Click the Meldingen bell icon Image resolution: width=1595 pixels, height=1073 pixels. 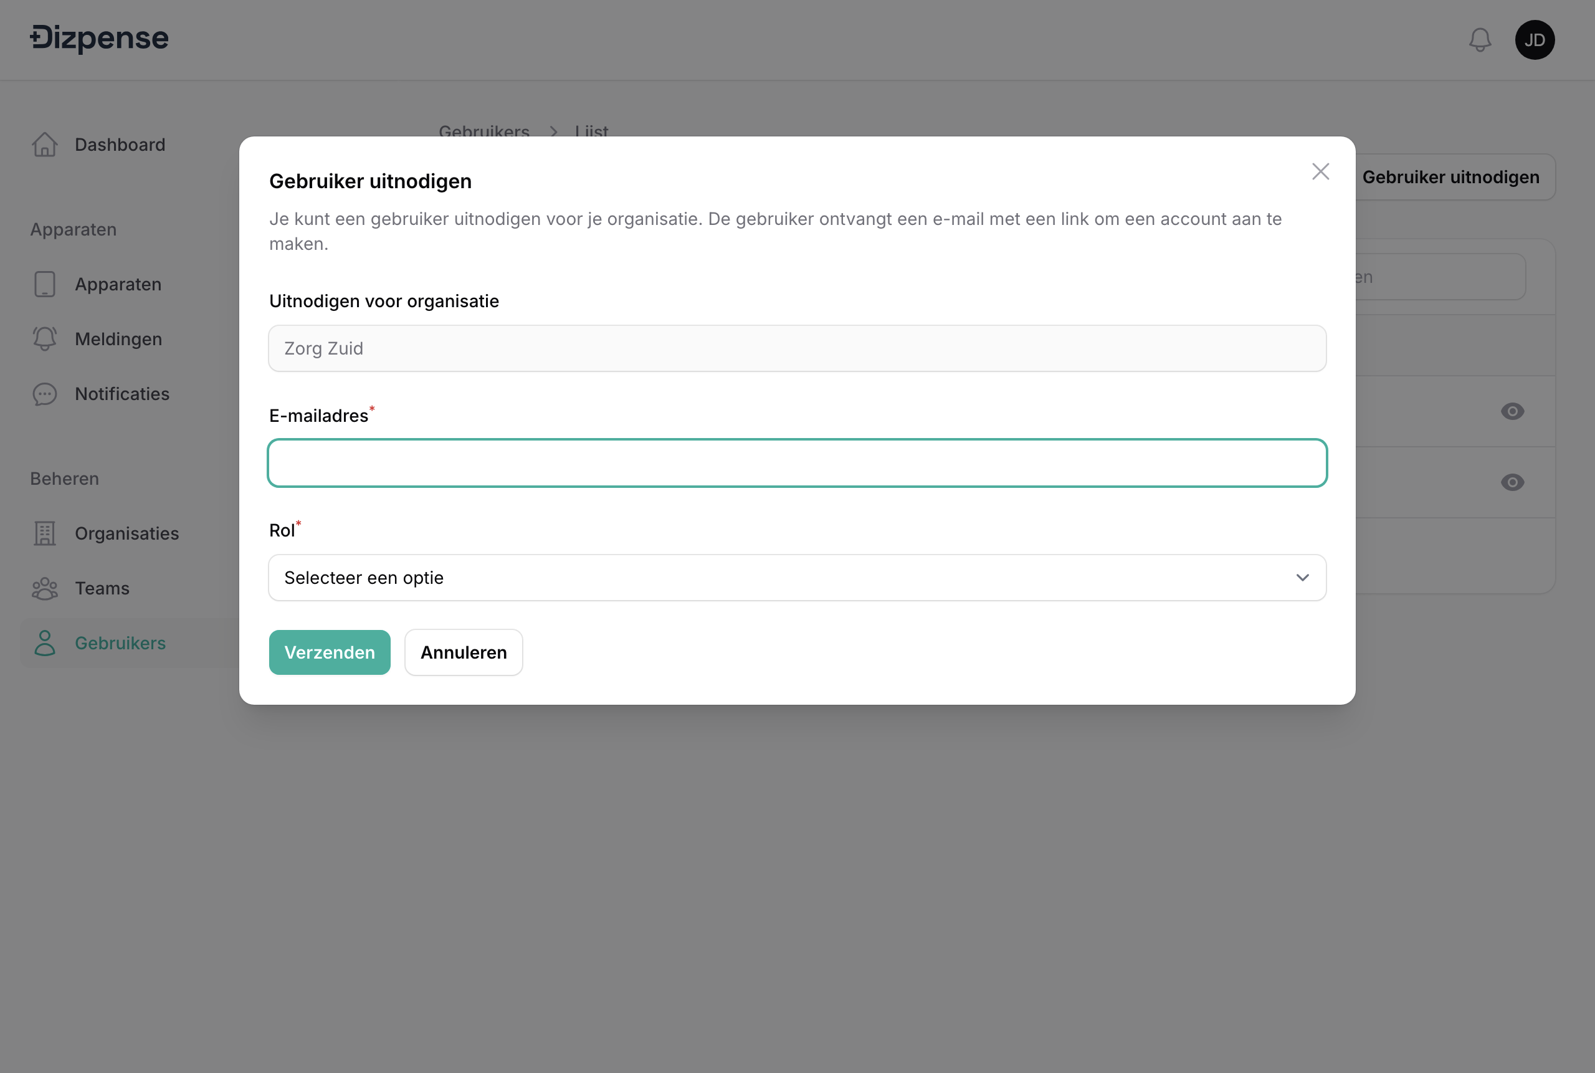[44, 339]
